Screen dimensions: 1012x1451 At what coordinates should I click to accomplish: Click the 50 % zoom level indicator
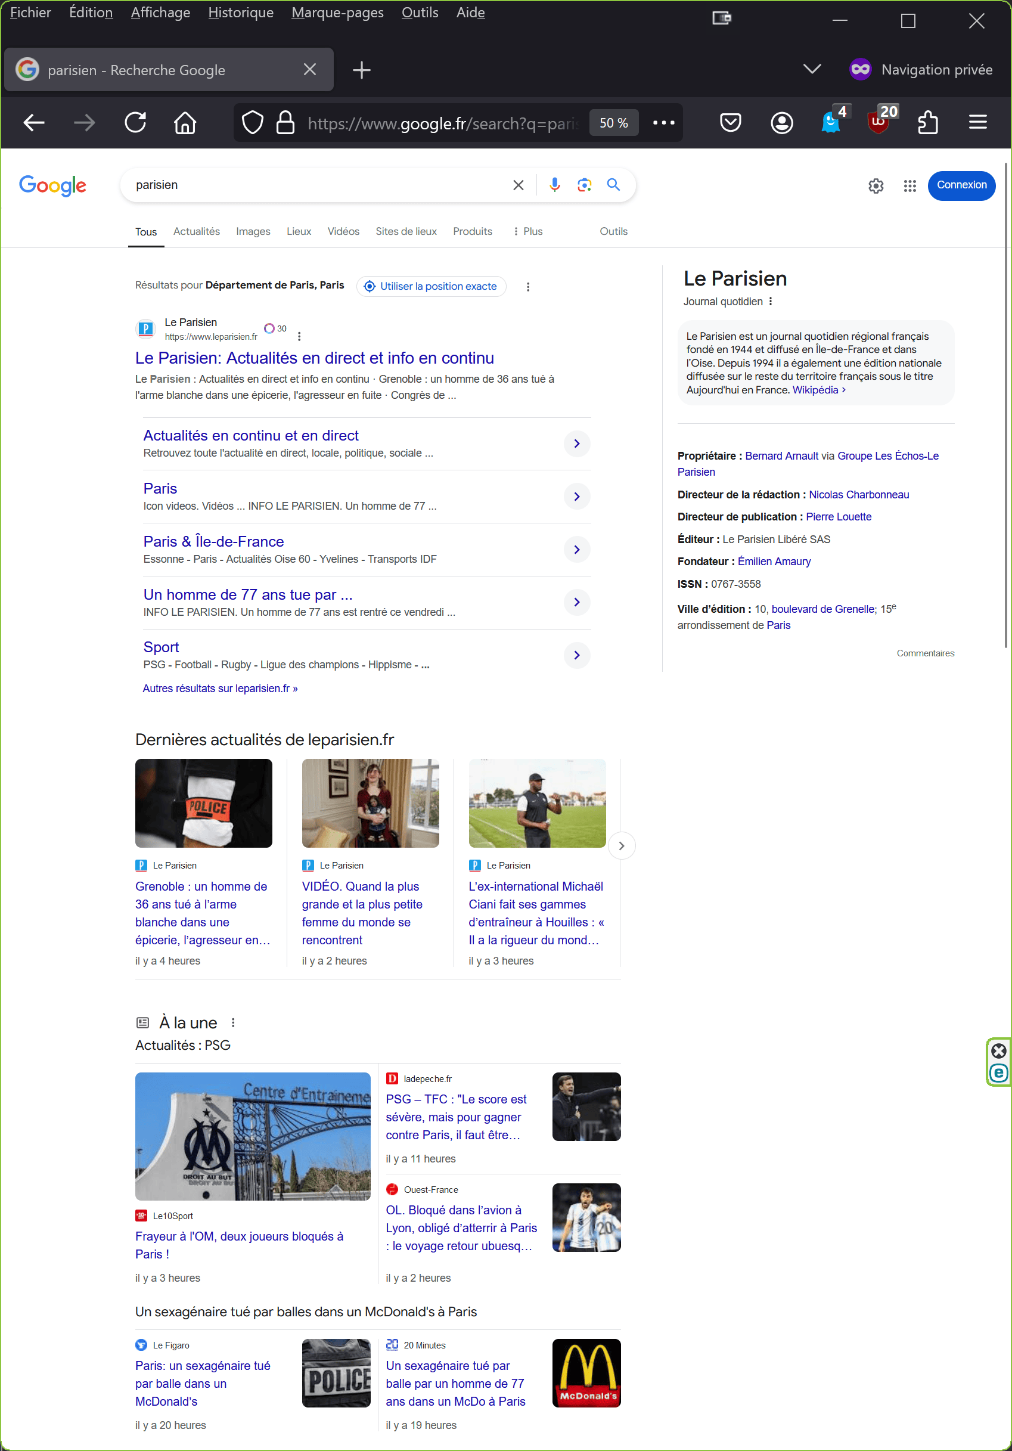(613, 123)
